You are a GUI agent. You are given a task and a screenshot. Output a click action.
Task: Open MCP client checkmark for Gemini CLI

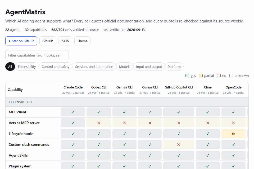124,112
